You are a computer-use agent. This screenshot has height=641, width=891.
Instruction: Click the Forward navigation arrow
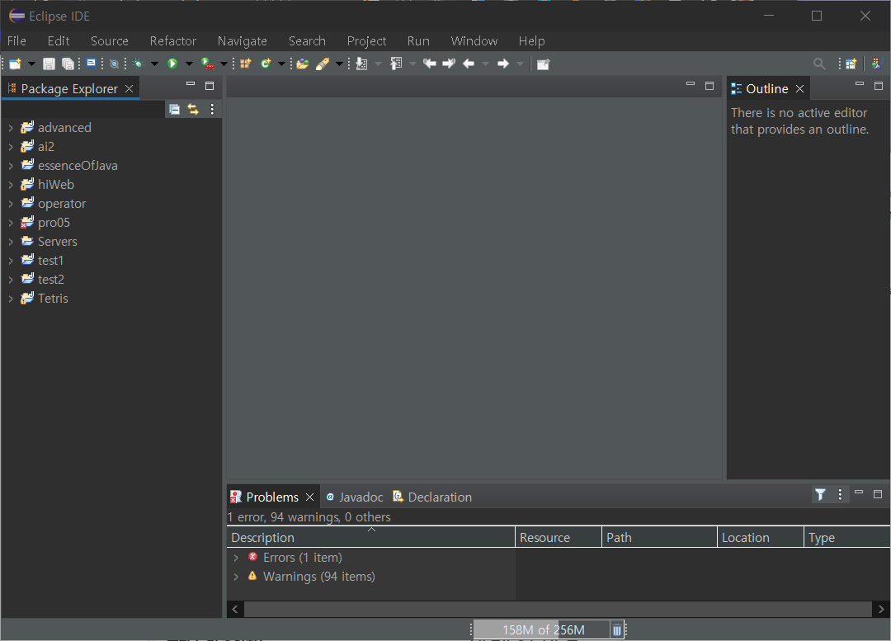click(503, 64)
